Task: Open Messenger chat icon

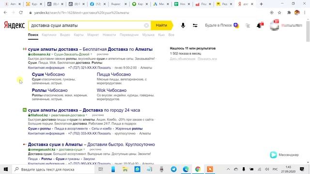Action: pos(273,155)
